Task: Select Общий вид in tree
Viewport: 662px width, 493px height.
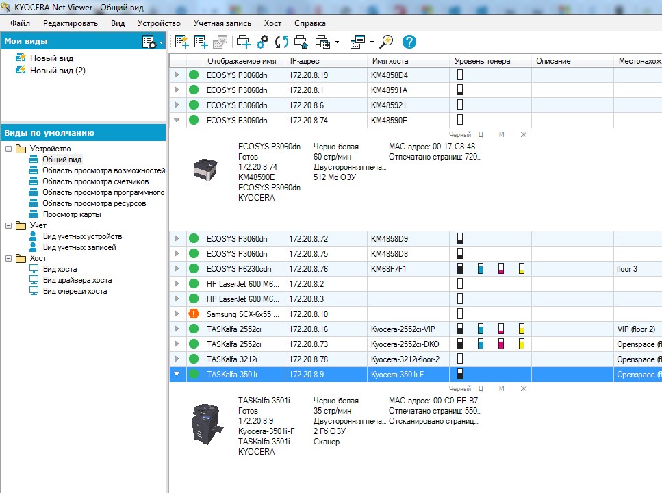Action: 62,160
